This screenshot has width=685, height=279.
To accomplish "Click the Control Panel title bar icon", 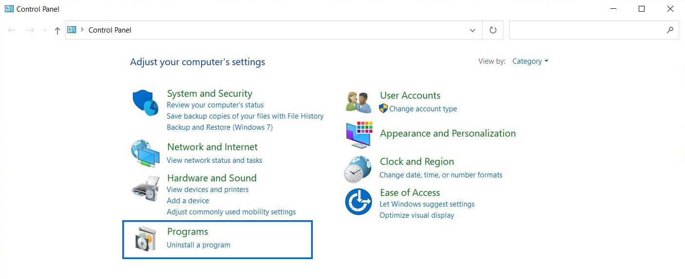I will (9, 9).
